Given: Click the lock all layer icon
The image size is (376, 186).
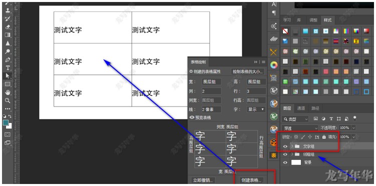Looking at the screenshot, I should click(x=324, y=137).
